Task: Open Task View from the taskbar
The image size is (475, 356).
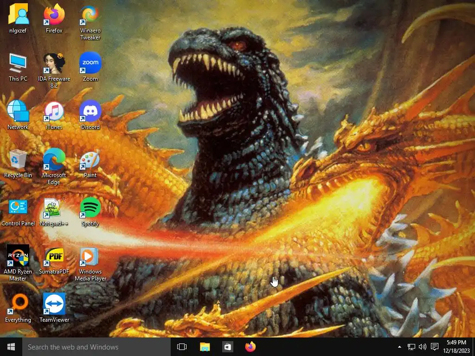Action: (x=182, y=347)
